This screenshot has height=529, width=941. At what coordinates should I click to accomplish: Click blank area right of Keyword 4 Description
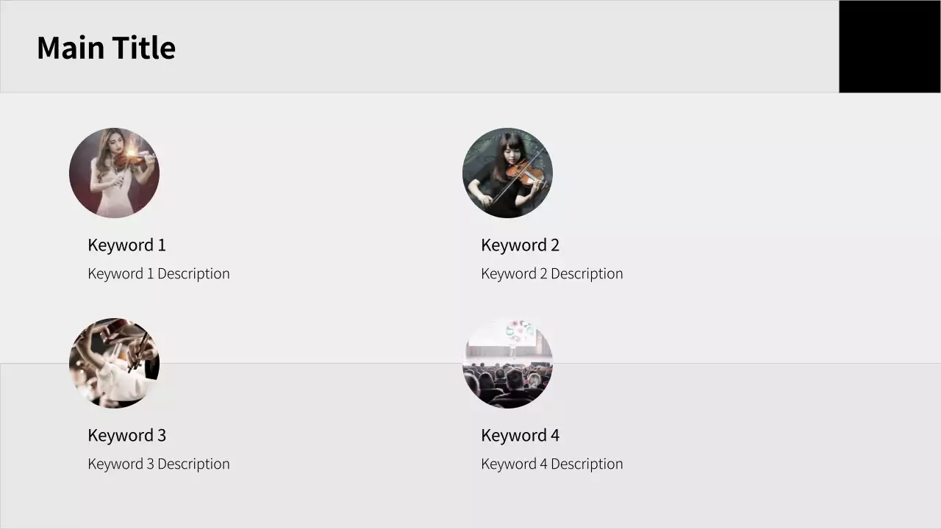coord(772,464)
